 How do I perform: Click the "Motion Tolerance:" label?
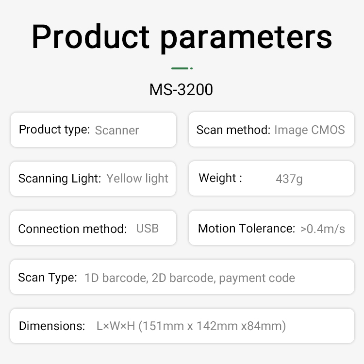[247, 228]
